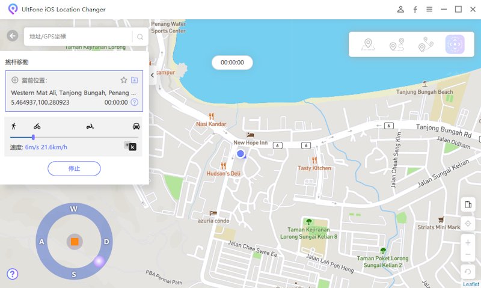Open the Facebook icon in title bar

click(415, 10)
